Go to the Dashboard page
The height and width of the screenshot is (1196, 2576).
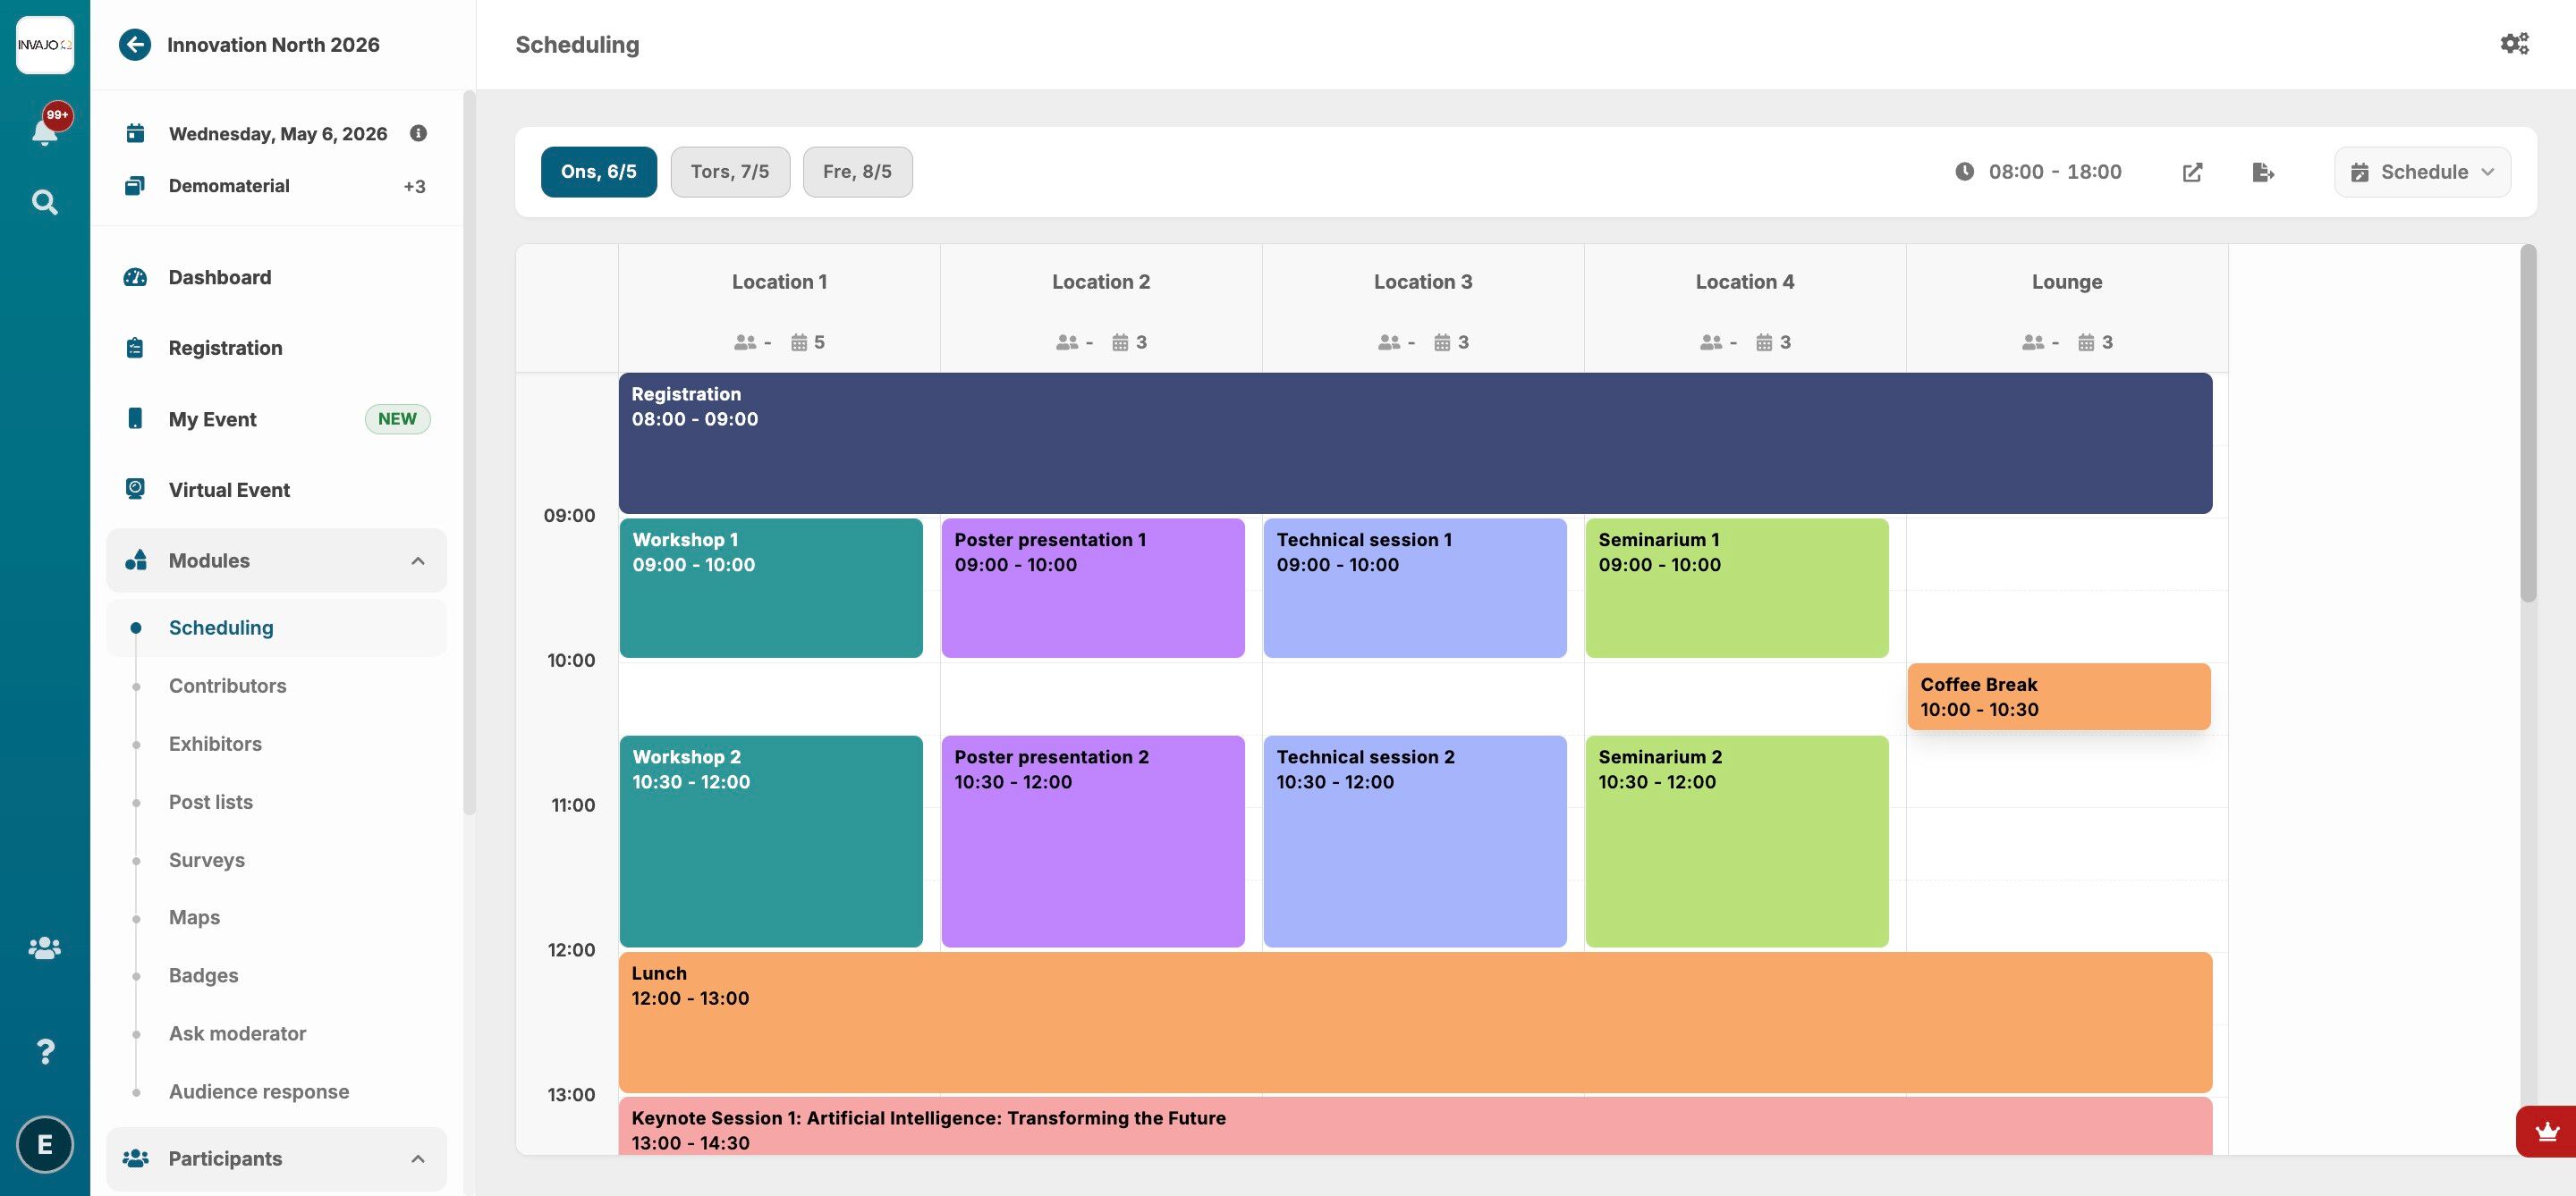(x=219, y=278)
